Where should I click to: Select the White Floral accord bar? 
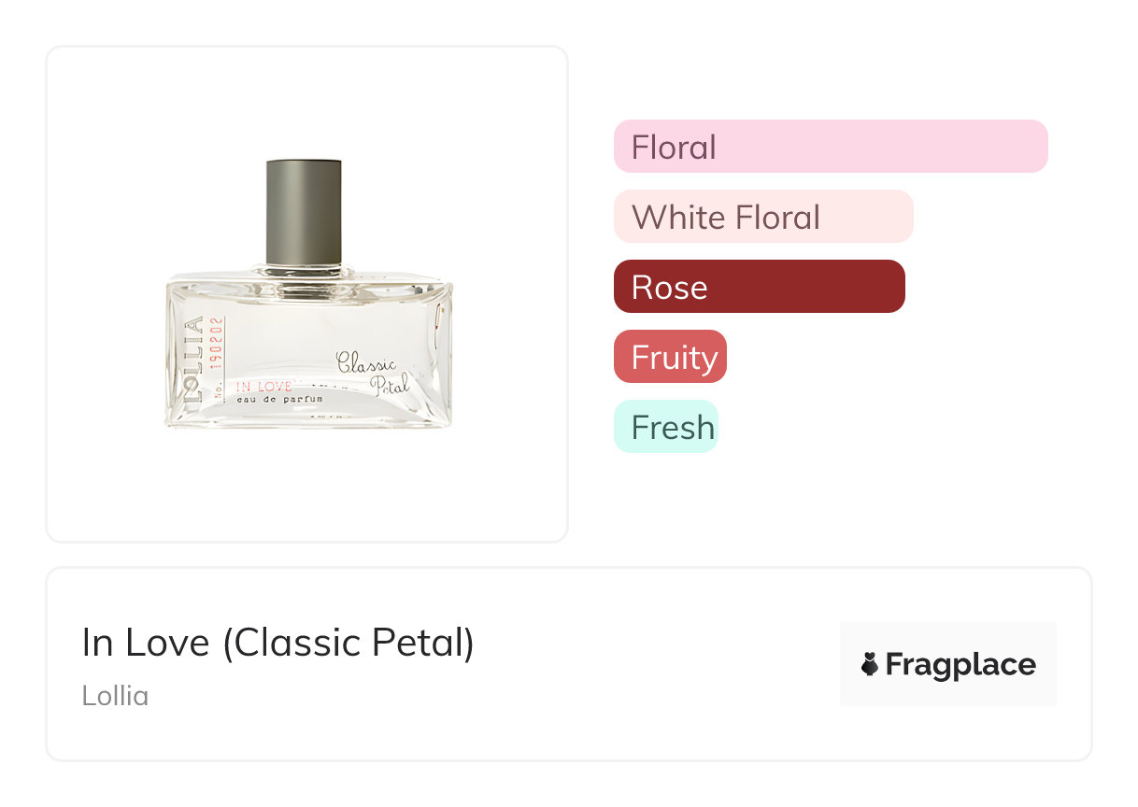[x=762, y=217]
